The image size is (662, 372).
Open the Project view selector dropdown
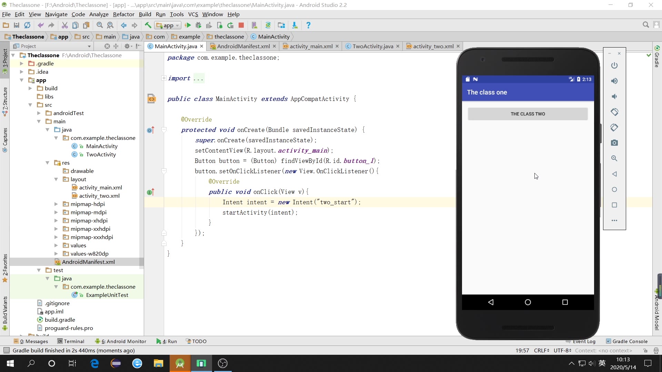(x=89, y=46)
